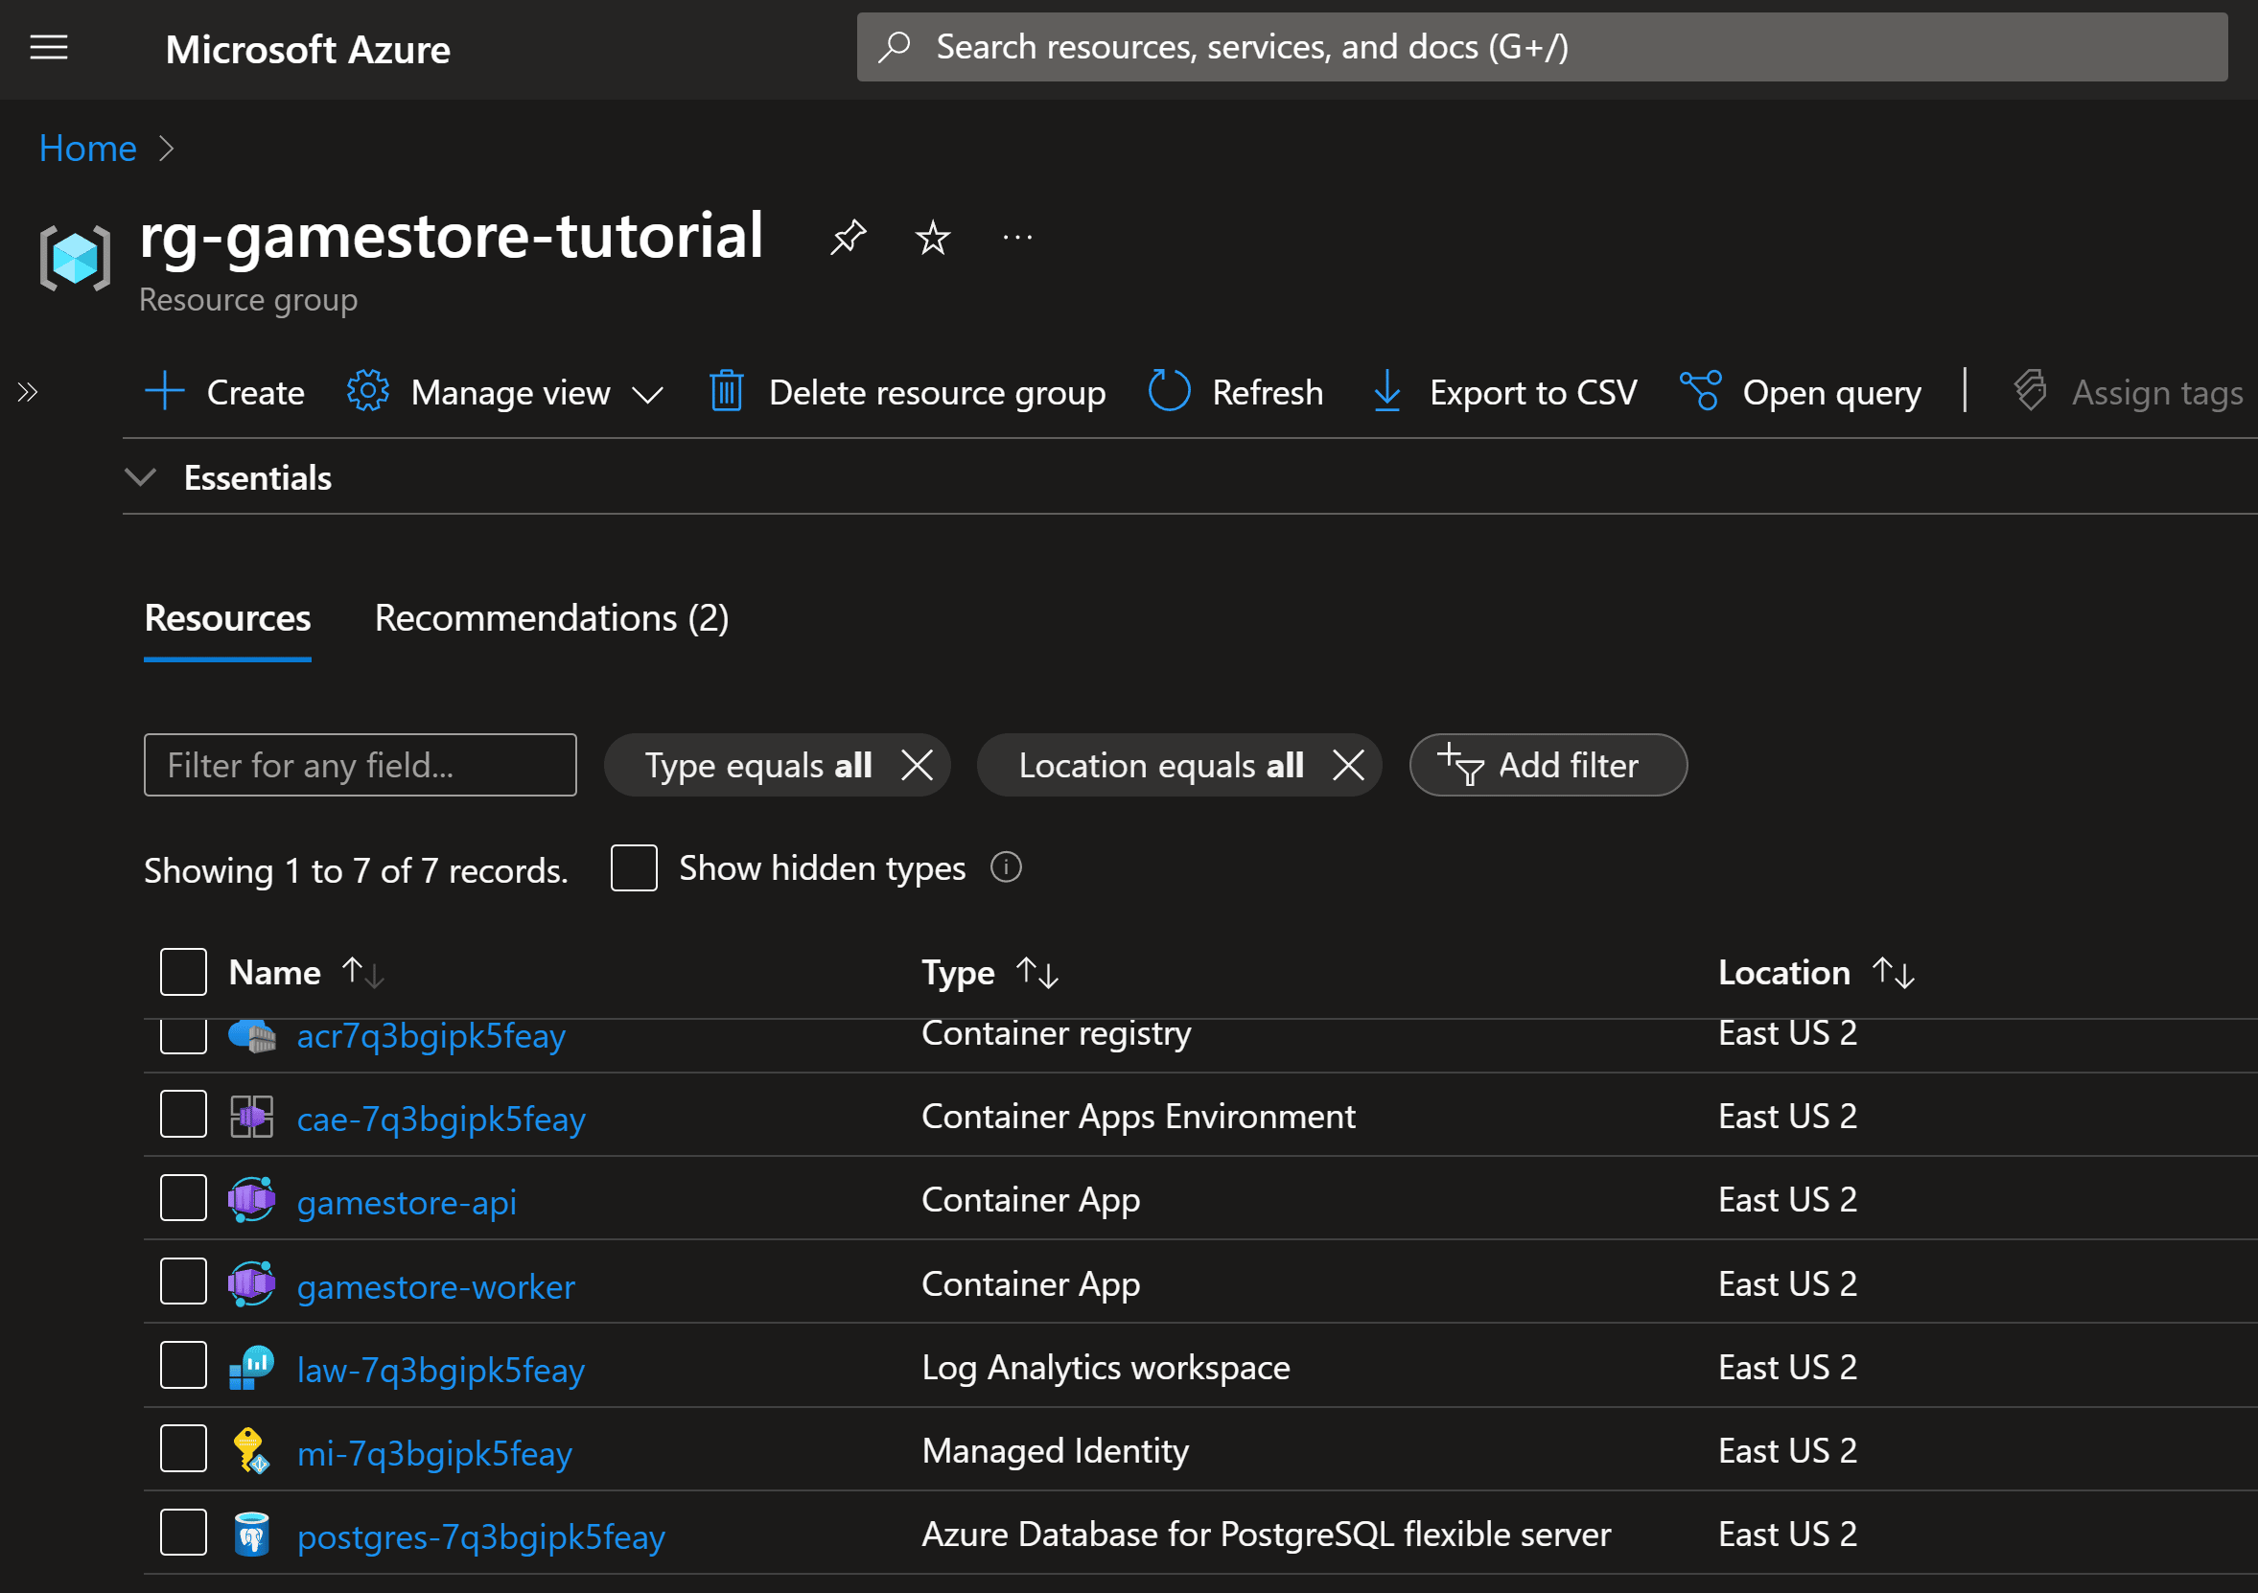Switch to the Resources tab
The width and height of the screenshot is (2258, 1593).
click(x=227, y=618)
